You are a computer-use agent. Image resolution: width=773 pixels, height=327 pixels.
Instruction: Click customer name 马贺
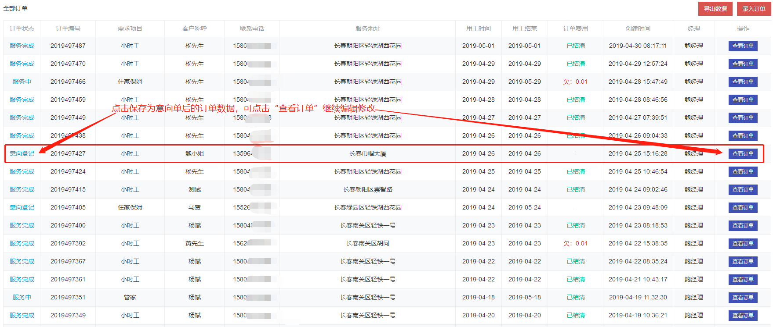pos(195,207)
